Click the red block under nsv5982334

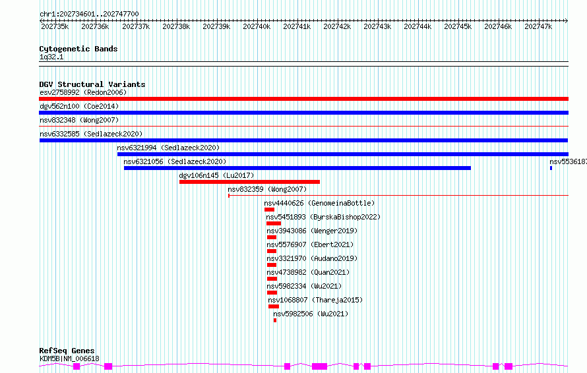[272, 293]
